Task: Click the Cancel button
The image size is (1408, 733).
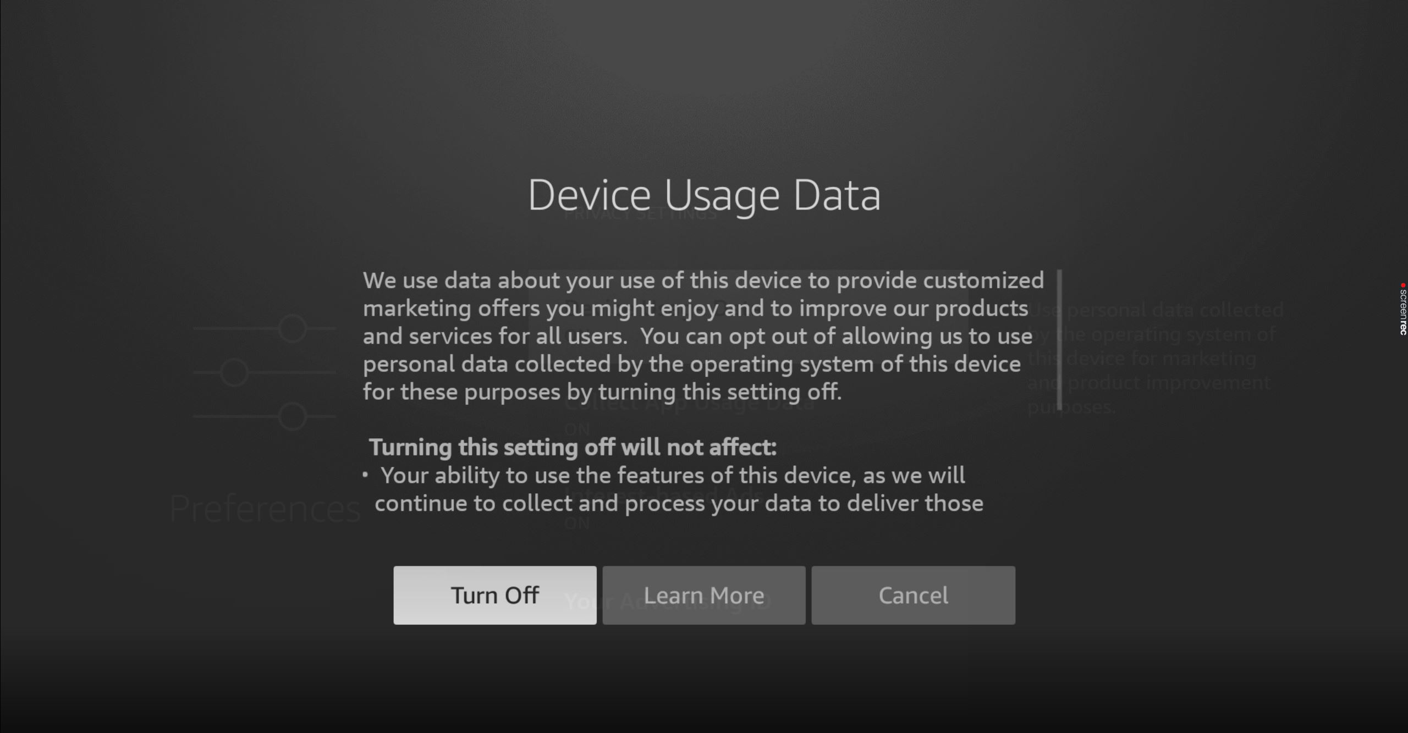Action: pyautogui.click(x=914, y=595)
